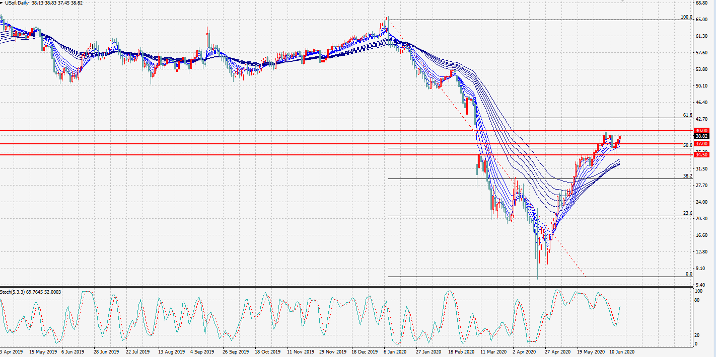Select the red 37.00 price level tag
The height and width of the screenshot is (357, 716).
pos(701,144)
